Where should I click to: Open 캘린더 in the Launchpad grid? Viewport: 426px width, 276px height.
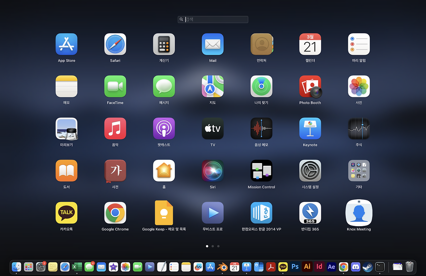coord(310,44)
